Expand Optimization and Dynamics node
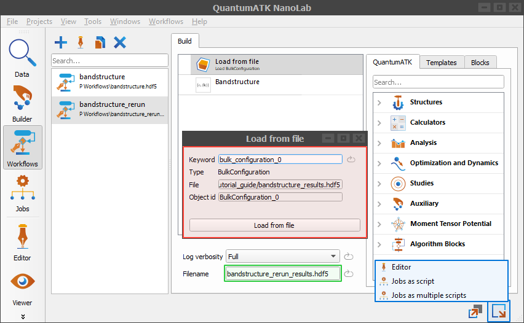524x323 pixels. coord(379,163)
